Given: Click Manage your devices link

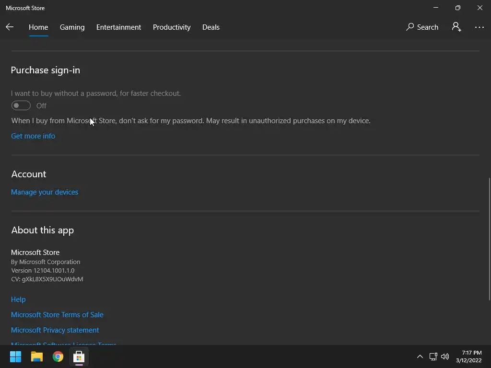Looking at the screenshot, I should (45, 192).
